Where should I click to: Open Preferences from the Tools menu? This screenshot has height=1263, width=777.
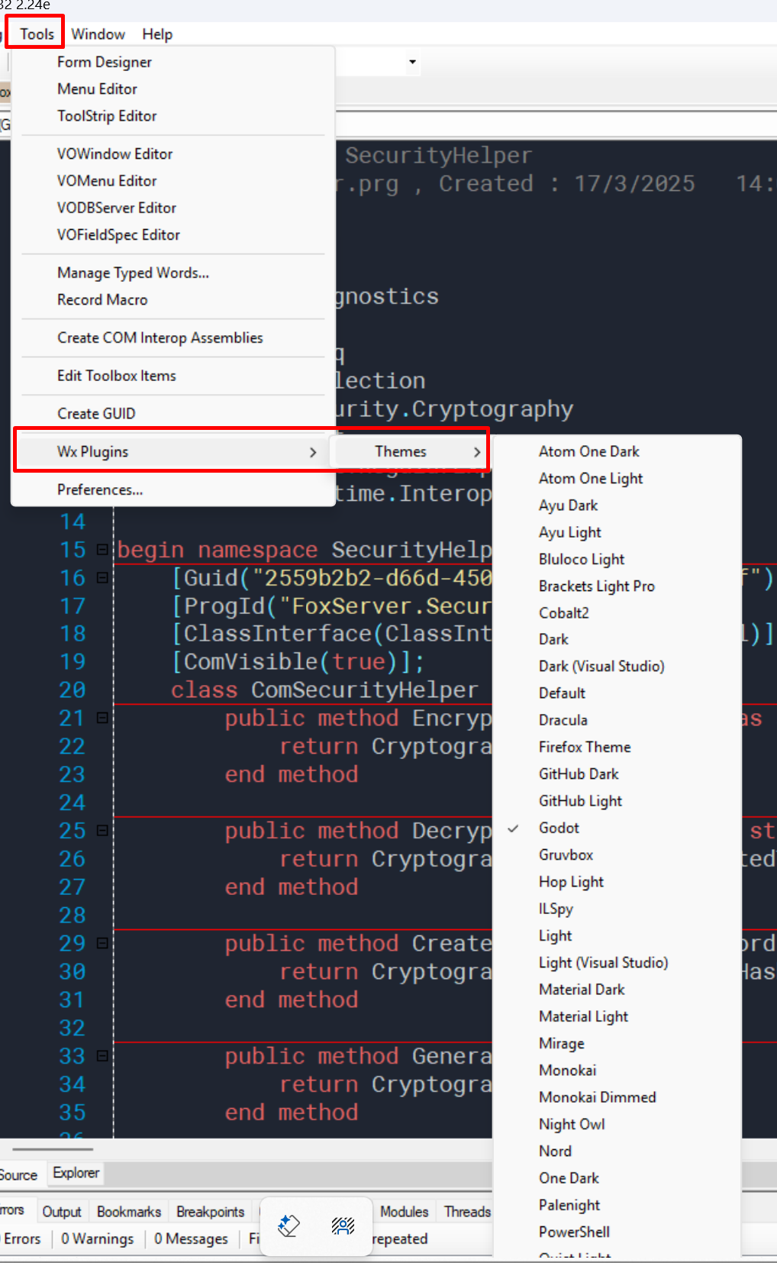(99, 489)
